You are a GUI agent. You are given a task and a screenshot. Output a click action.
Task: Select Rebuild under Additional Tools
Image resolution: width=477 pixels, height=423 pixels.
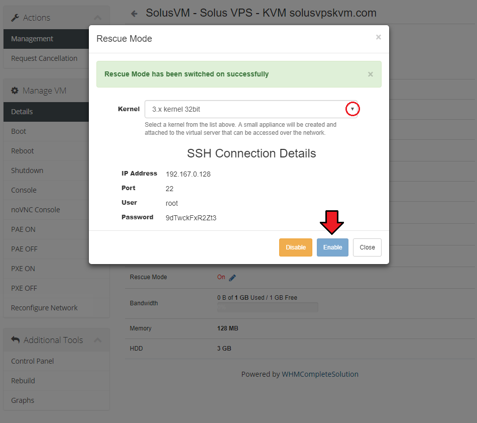(57, 381)
